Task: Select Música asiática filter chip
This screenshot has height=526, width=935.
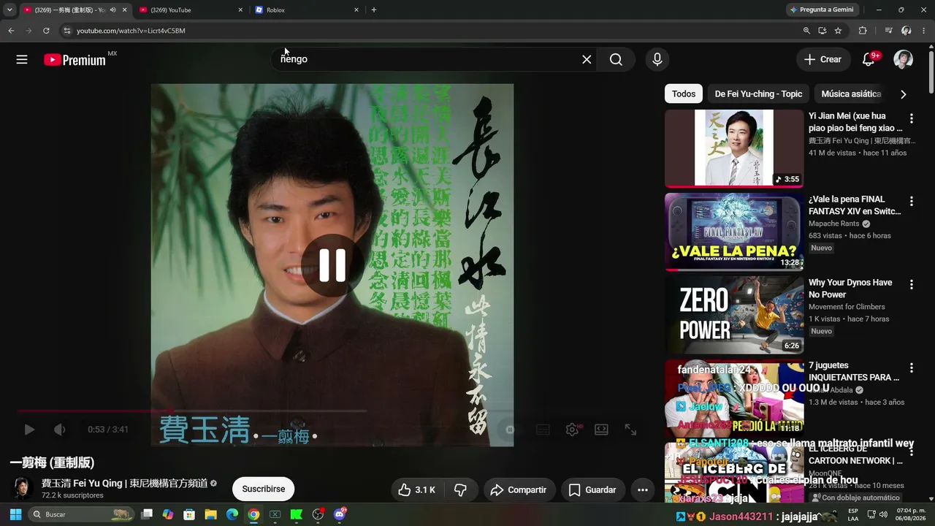Action: (x=851, y=94)
